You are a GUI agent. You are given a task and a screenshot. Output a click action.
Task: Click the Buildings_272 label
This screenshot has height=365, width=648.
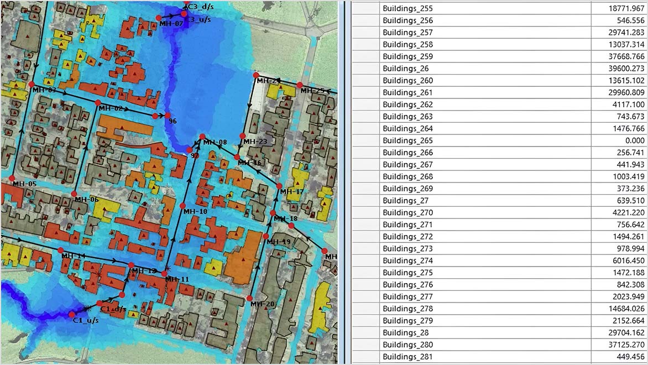coord(407,236)
